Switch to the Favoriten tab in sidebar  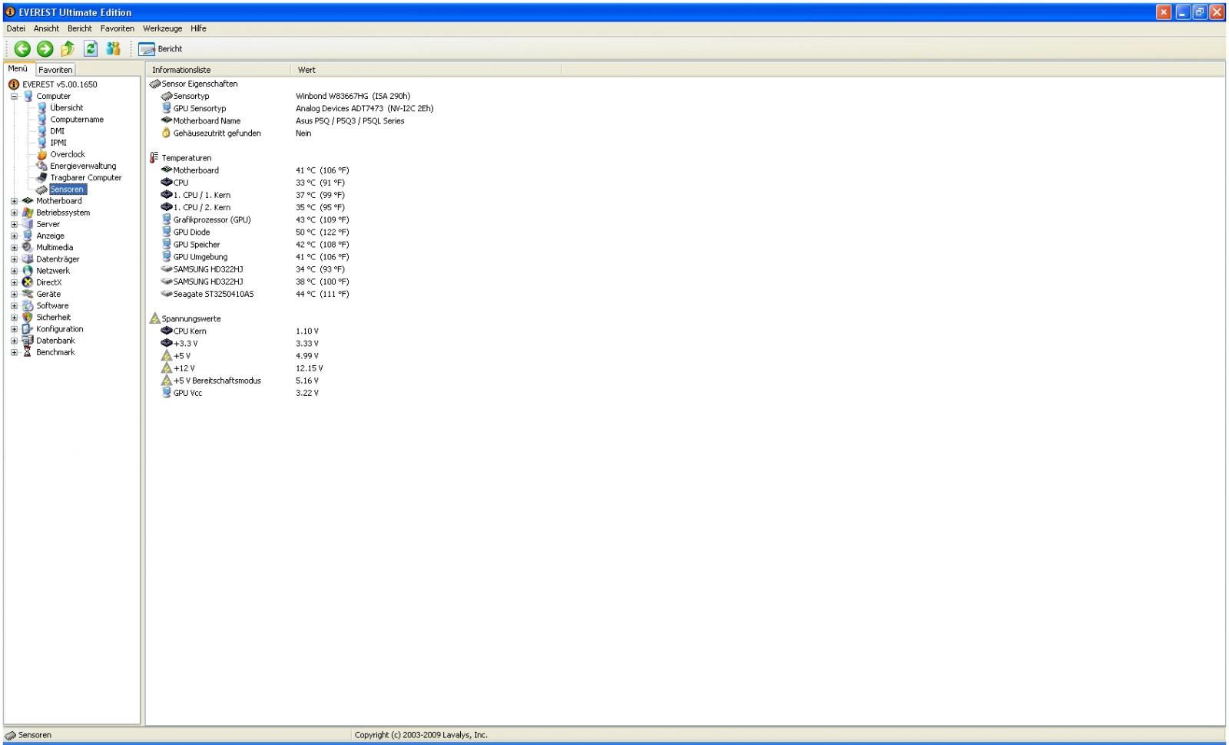pos(55,70)
